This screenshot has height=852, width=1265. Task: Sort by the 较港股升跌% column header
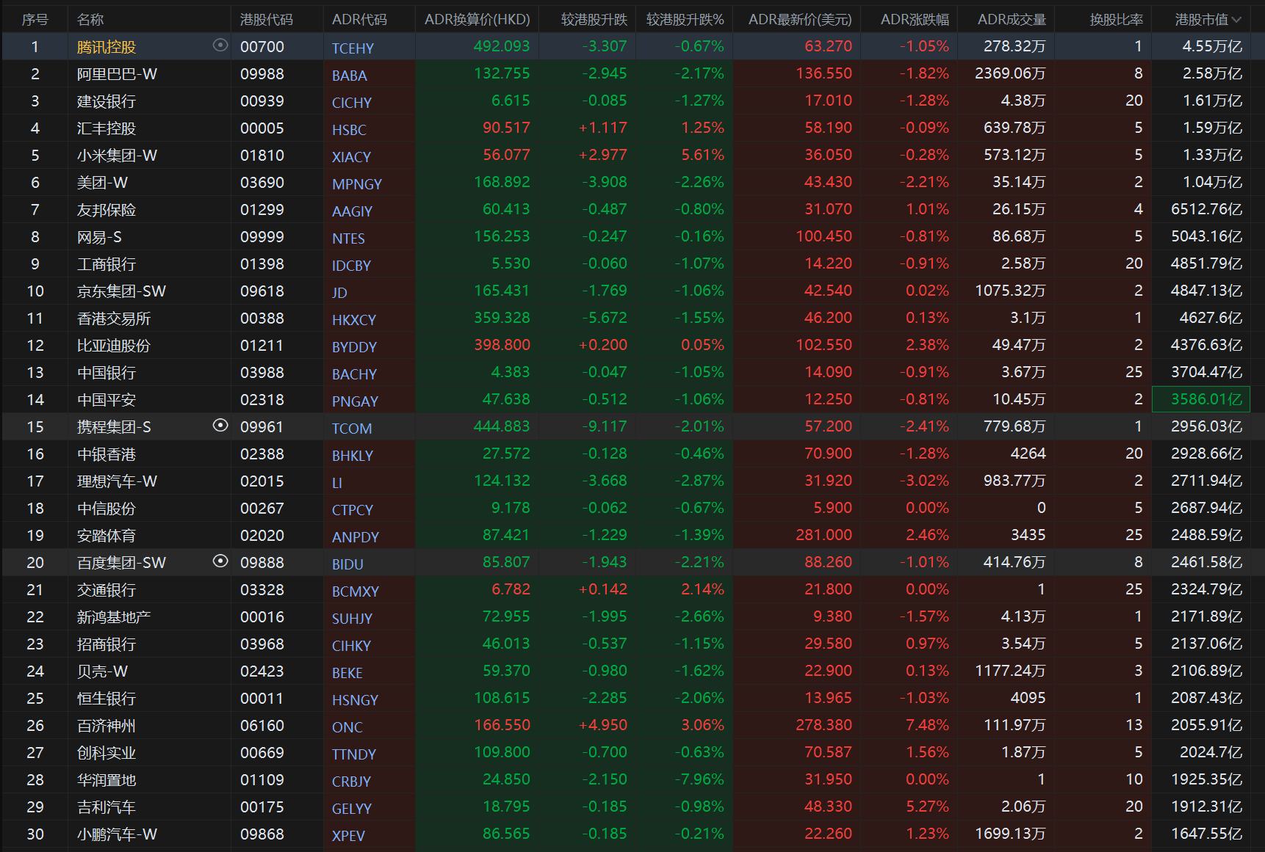pos(685,20)
